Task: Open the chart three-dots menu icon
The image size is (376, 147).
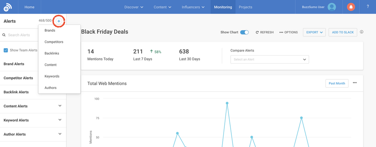Action: [x=355, y=83]
